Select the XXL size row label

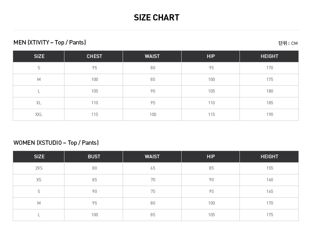tap(39, 115)
